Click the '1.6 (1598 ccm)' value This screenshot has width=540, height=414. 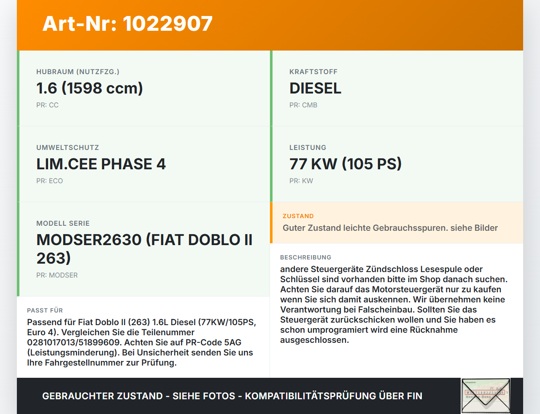click(89, 88)
